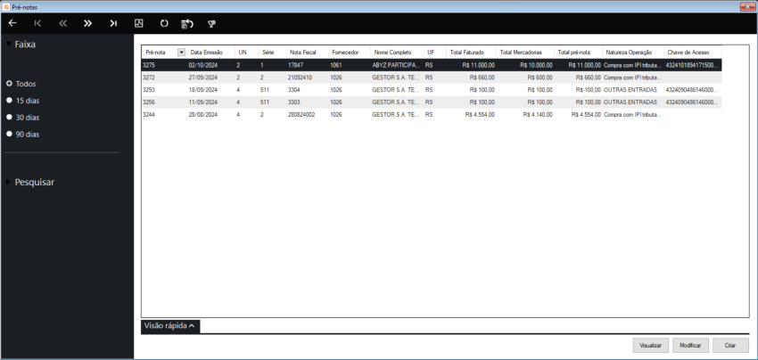Click OUTRAS ENTRADAS in row 3256
758x360 pixels.
(x=630, y=102)
